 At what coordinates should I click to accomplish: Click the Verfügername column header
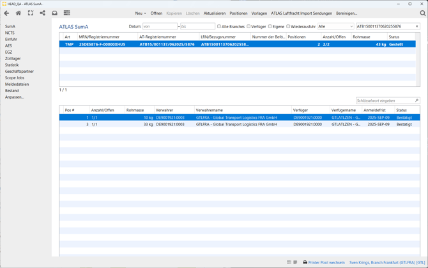click(346, 110)
